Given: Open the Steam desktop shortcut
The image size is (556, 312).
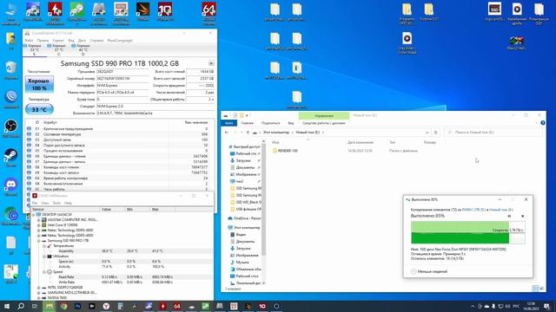Looking at the screenshot, I should point(11,158).
